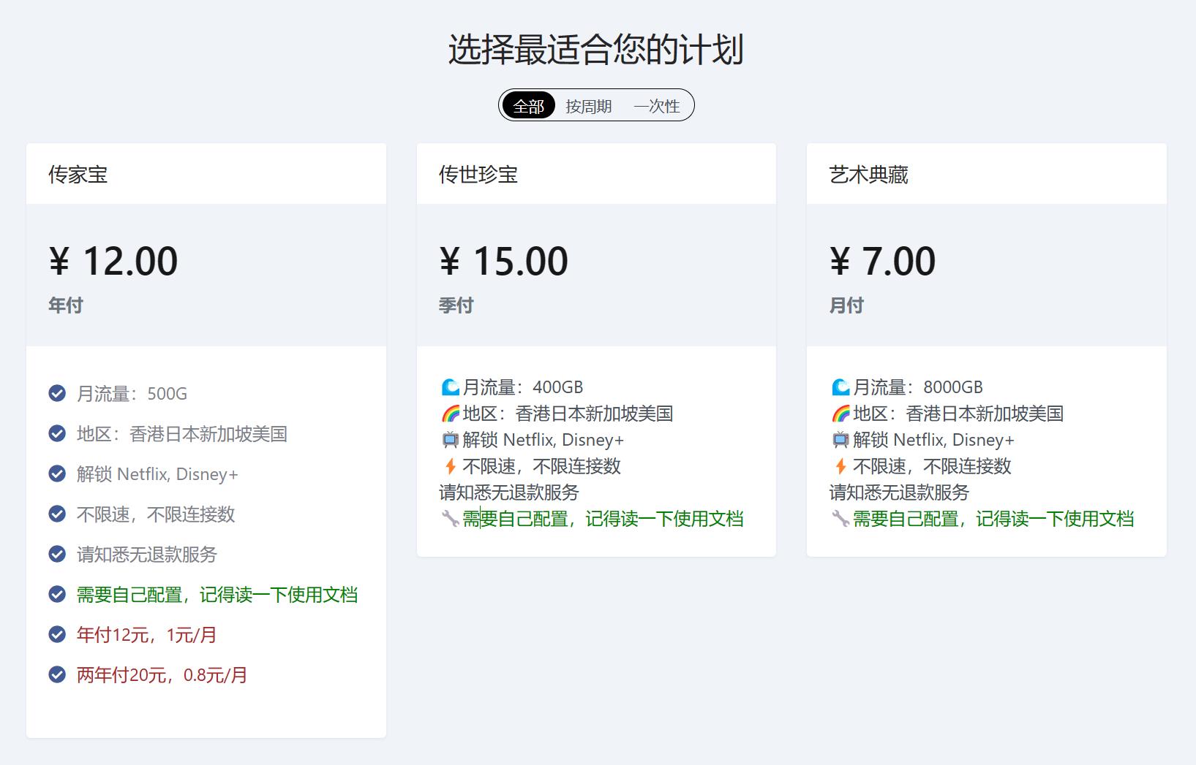Click green config note in 传家宝 card
The image size is (1196, 765).
[x=217, y=595]
